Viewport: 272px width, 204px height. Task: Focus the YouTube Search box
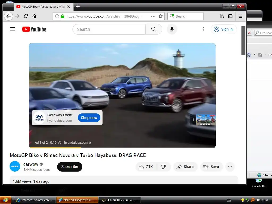pos(109,29)
